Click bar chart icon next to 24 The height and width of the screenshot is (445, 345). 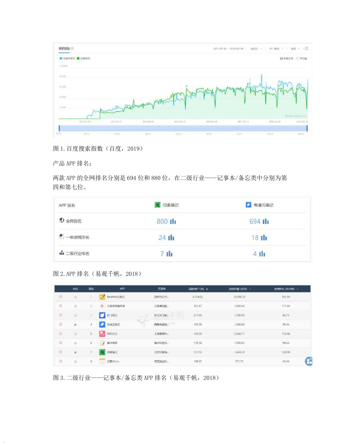(171, 238)
